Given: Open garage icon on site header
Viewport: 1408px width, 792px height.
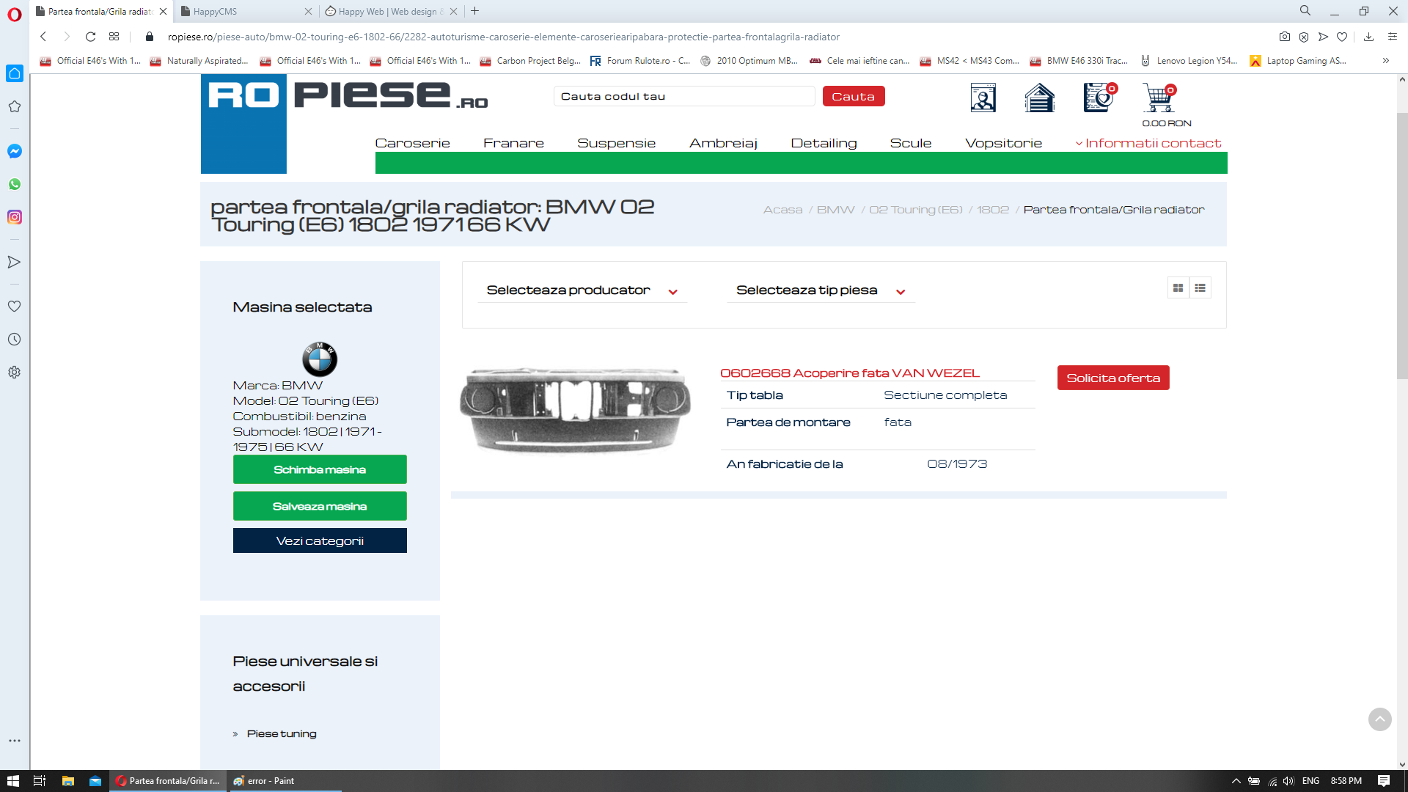Looking at the screenshot, I should (1039, 98).
